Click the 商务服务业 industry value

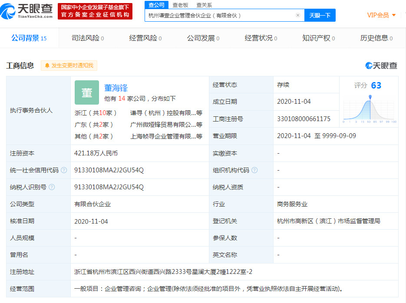(x=292, y=204)
